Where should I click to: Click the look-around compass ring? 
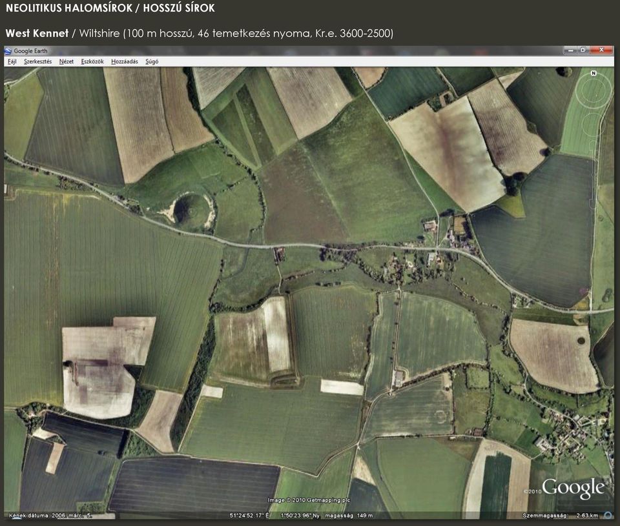593,91
